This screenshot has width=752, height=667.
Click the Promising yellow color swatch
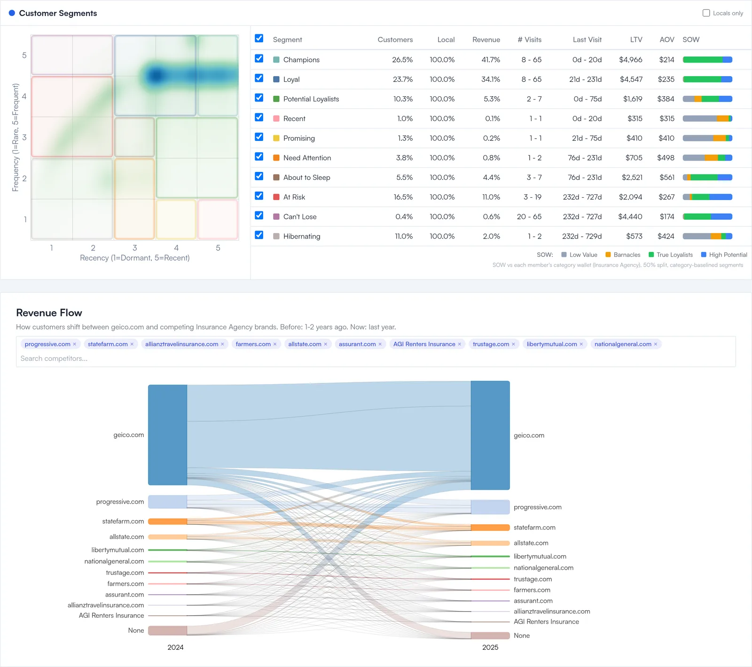pos(276,138)
